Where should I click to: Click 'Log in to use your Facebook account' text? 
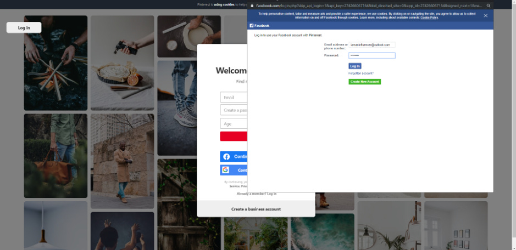point(287,35)
